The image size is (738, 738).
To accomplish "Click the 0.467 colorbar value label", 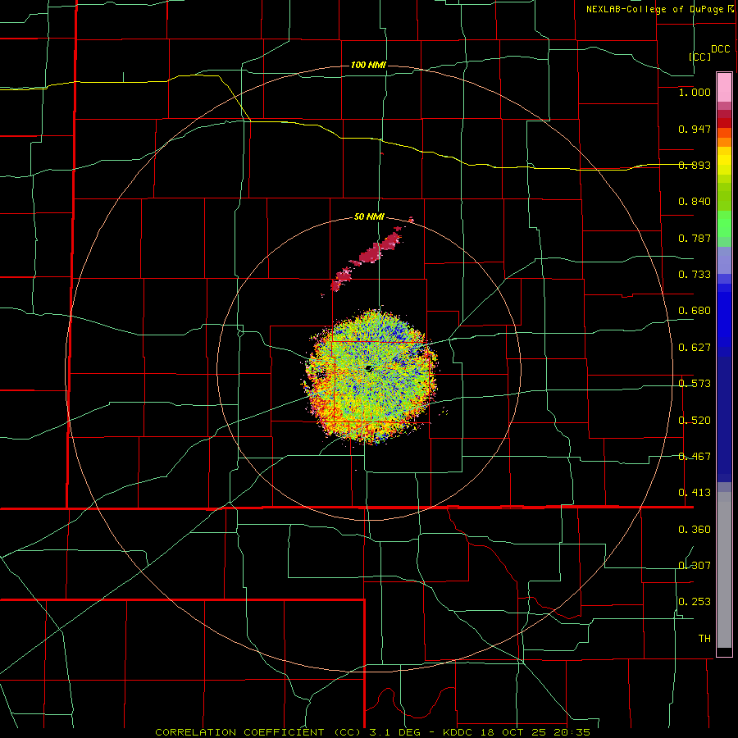I will pos(695,457).
